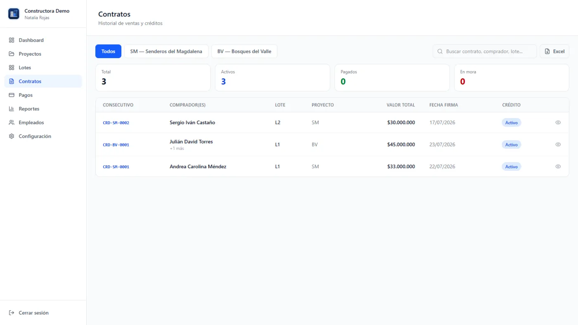View contract CRD-SM-0001 via eye icon
This screenshot has height=325, width=578.
(x=558, y=167)
